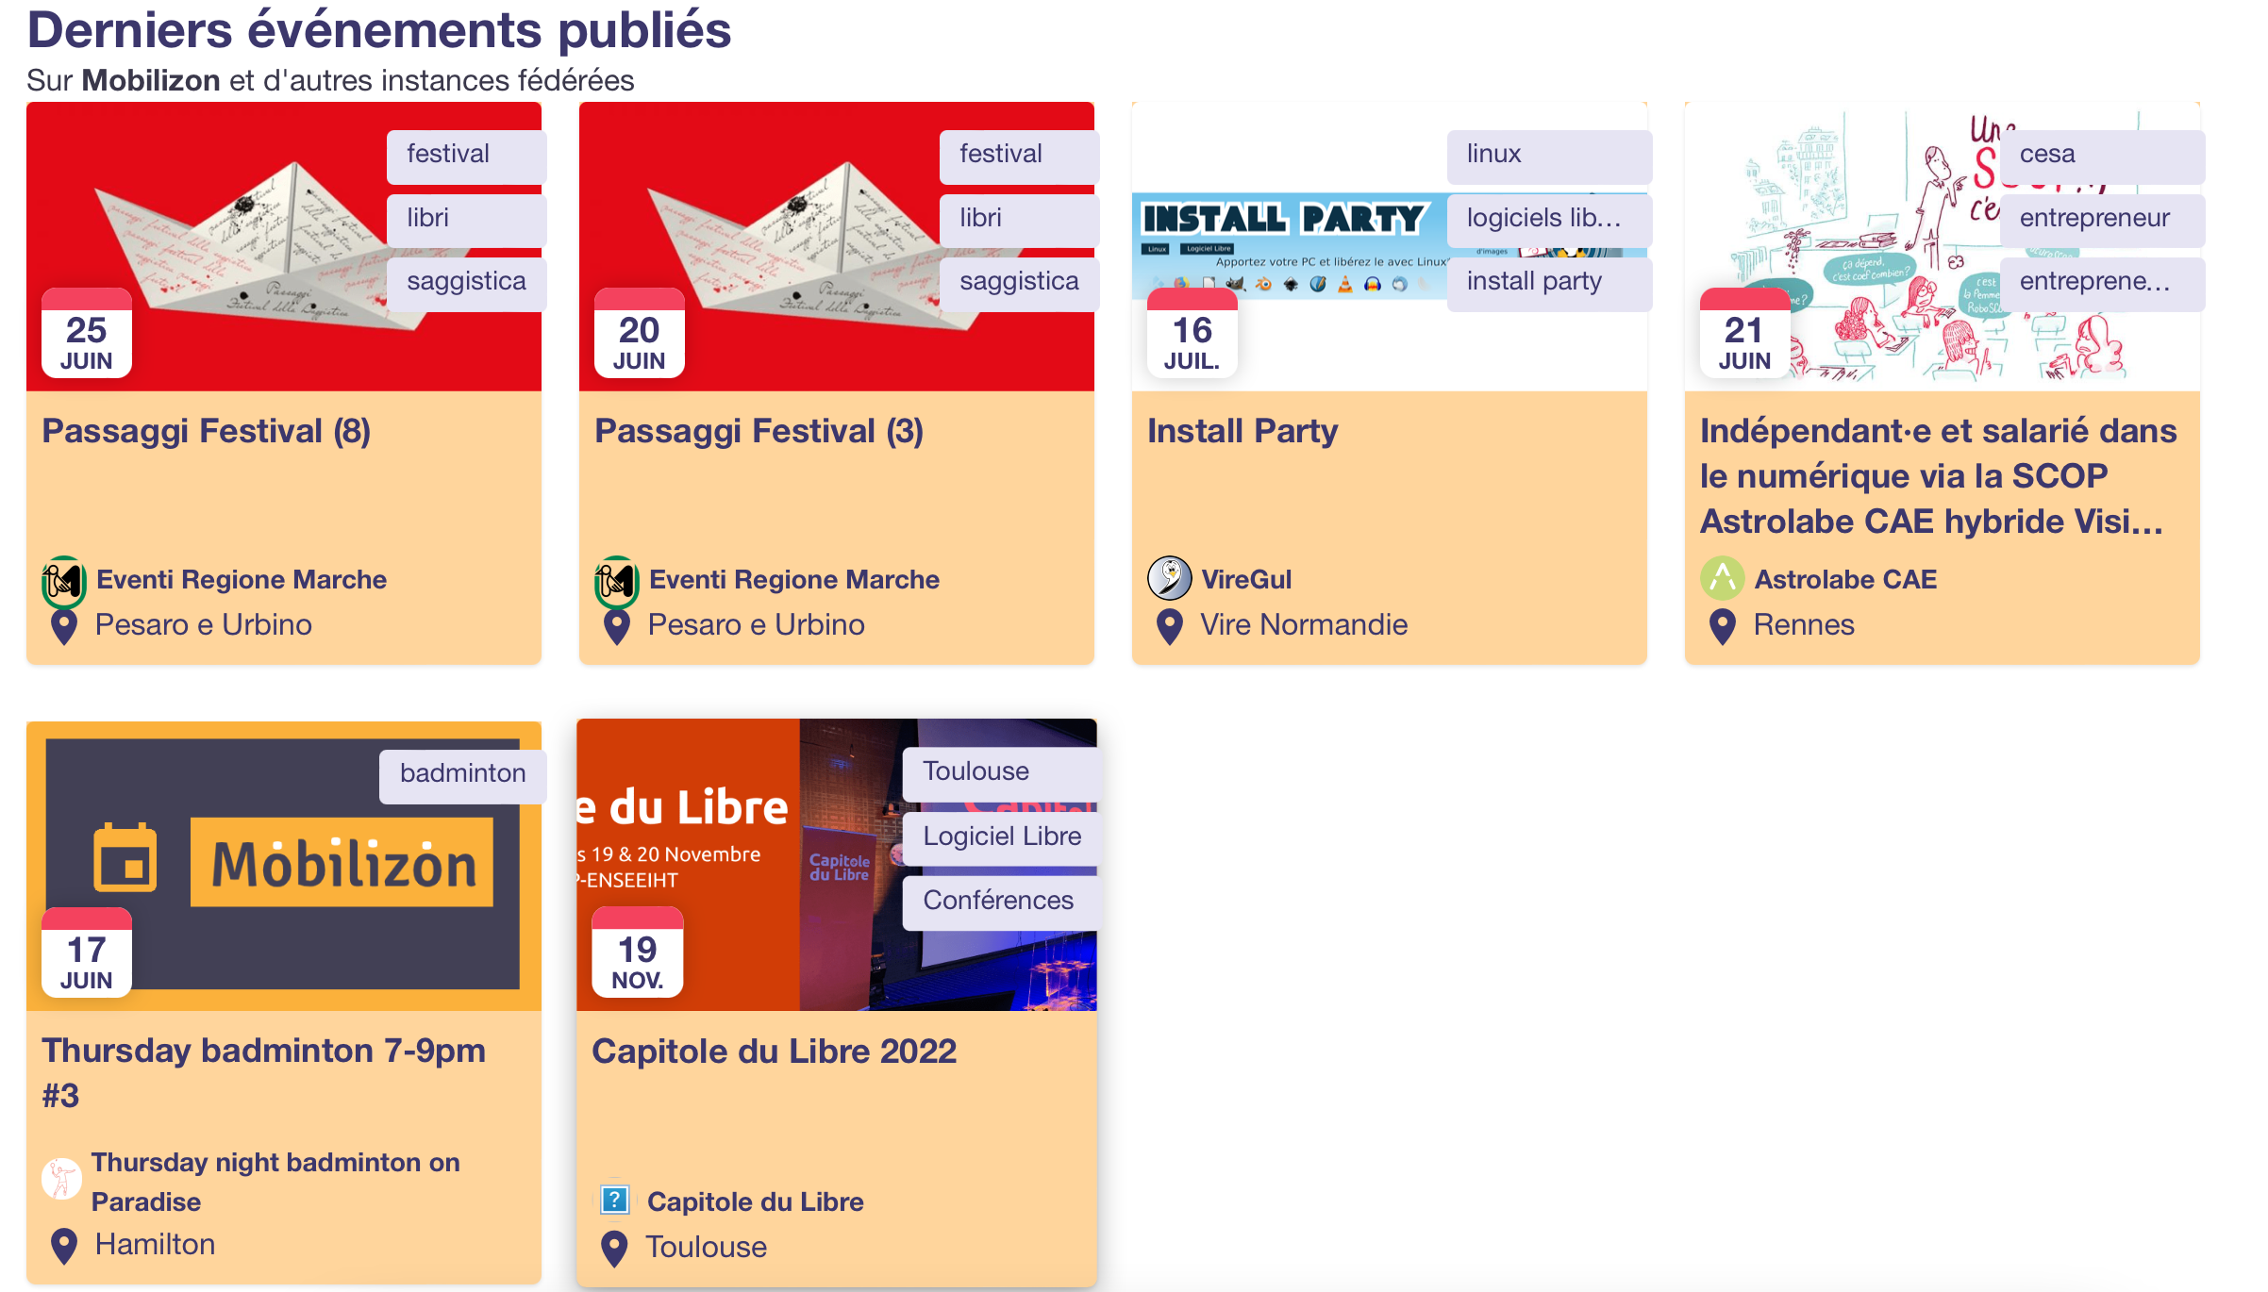Viewport: 2268px width, 1292px height.
Task: Click the map pin beside Hamilton
Action: pyautogui.click(x=64, y=1246)
